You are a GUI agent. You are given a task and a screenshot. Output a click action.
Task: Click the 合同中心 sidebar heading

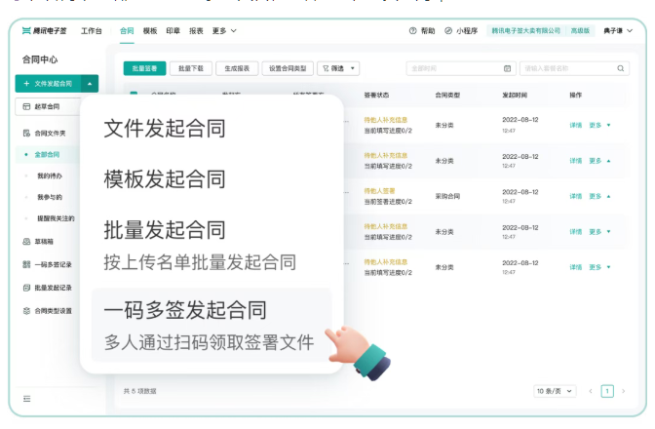click(x=40, y=59)
